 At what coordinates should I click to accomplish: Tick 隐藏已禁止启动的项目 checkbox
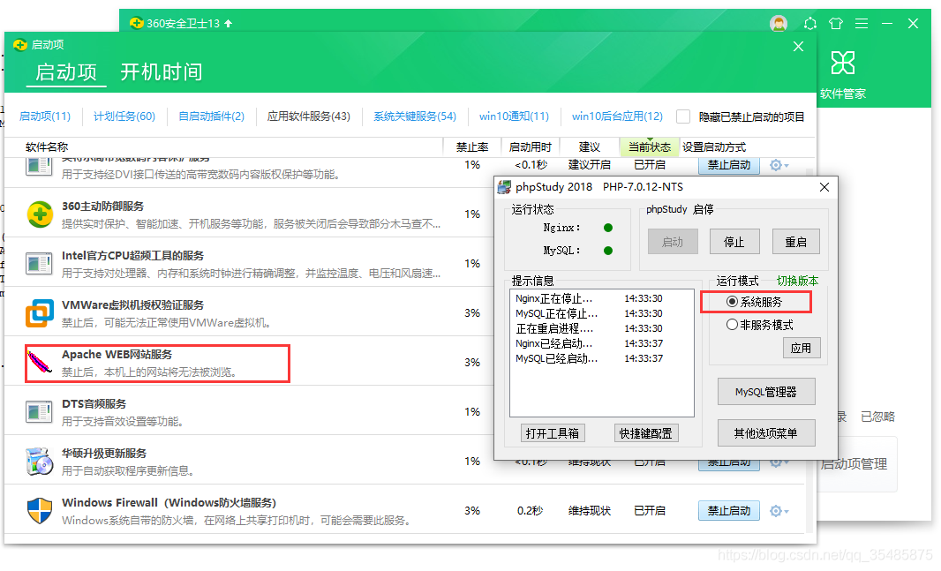click(683, 116)
